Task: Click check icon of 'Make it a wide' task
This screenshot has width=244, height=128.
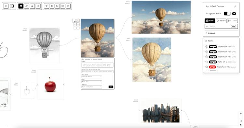Action: [x=207, y=62]
